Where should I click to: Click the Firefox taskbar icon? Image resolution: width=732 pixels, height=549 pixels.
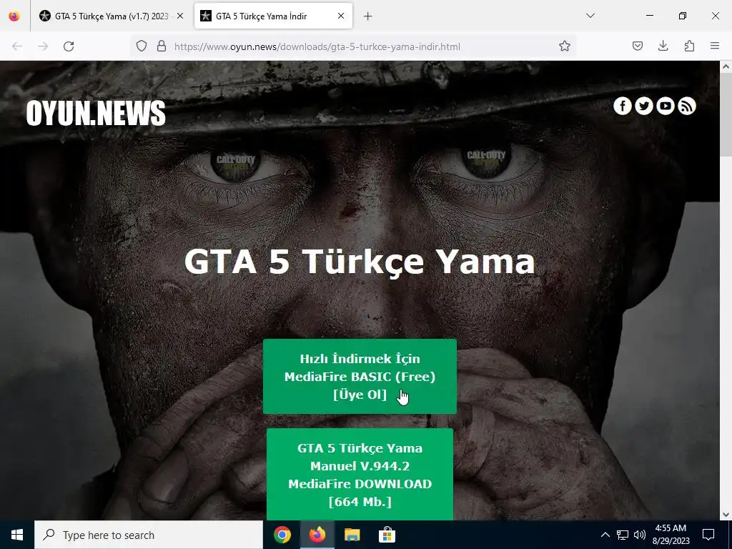click(x=317, y=535)
